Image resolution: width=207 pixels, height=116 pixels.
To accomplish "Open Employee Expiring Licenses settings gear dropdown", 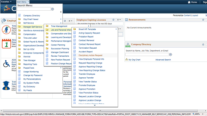I will [x=119, y=20].
